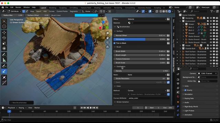Select the Rotate tool
This screenshot has width=220, height=123.
pos(4,38)
